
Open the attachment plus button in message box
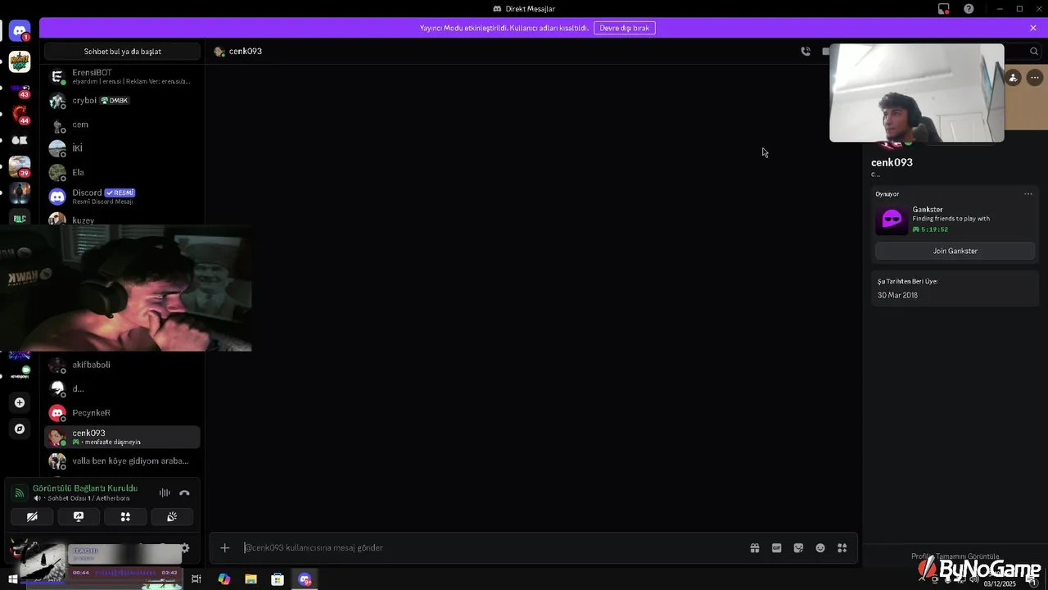225,547
